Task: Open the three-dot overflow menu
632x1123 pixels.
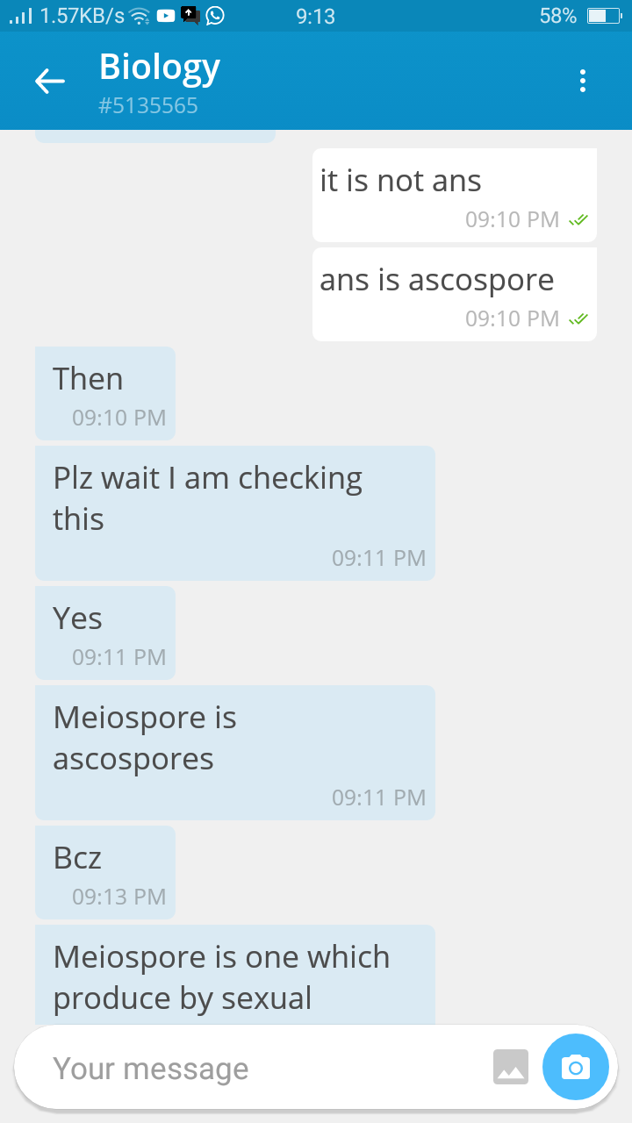Action: 582,82
